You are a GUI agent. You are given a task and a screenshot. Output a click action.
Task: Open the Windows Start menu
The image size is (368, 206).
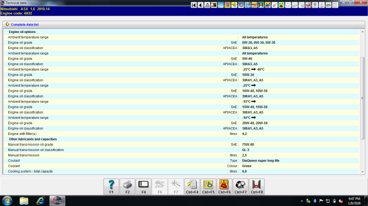click(7, 201)
